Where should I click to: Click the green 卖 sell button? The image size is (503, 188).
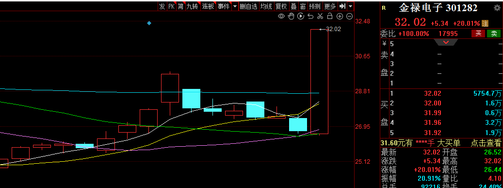[x=494, y=34]
